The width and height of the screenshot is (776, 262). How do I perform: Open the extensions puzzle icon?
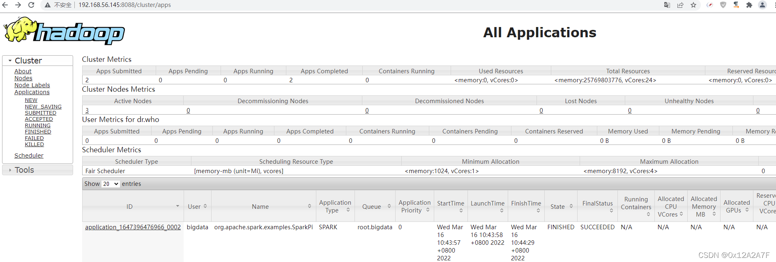[x=749, y=5]
